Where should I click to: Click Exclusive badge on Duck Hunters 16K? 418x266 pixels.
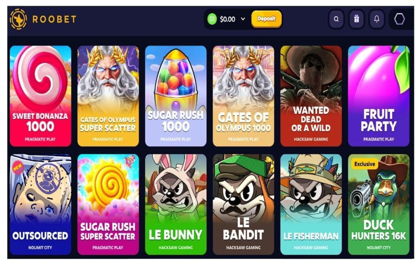[x=365, y=164]
